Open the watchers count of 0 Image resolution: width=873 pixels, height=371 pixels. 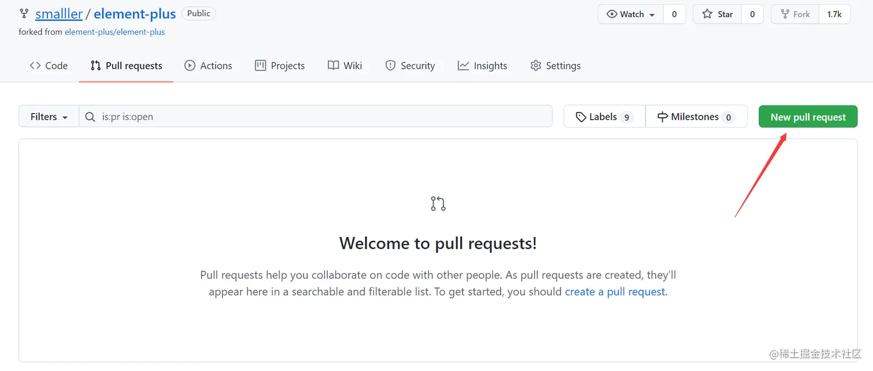(x=674, y=14)
